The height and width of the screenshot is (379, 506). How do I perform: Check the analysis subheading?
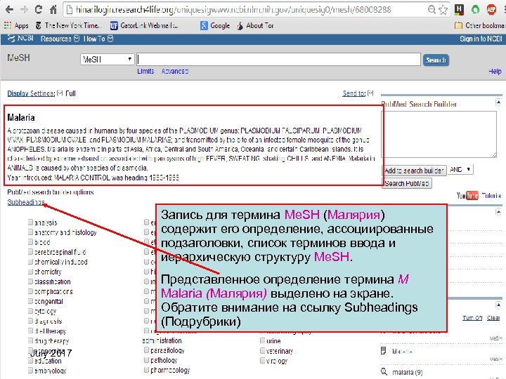coord(30,222)
